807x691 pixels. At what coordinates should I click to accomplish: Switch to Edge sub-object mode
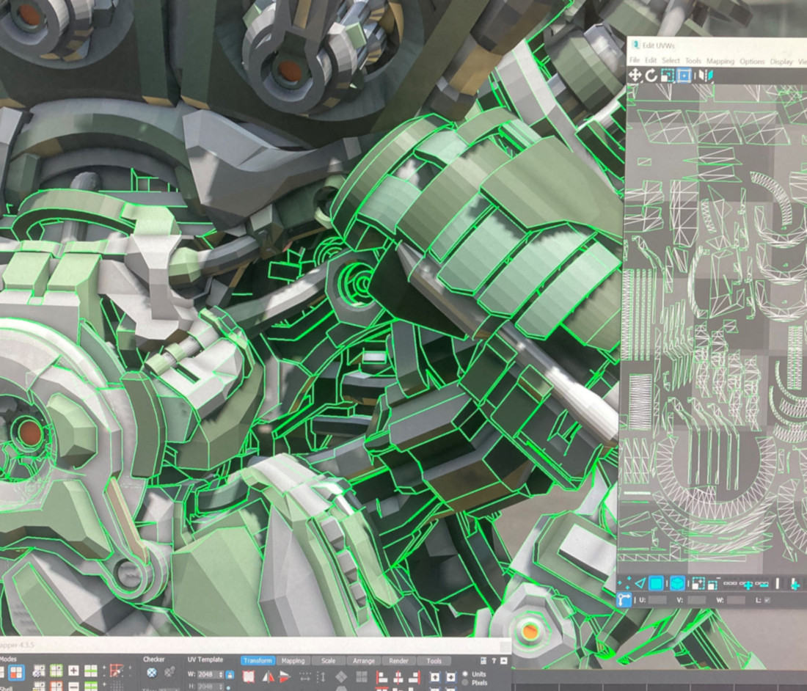point(640,584)
